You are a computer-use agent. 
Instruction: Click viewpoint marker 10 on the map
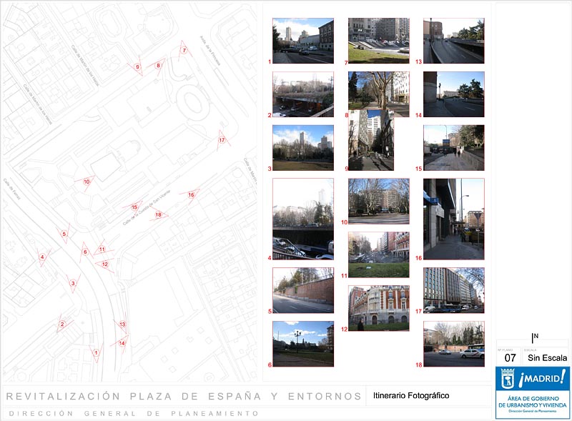pos(87,182)
